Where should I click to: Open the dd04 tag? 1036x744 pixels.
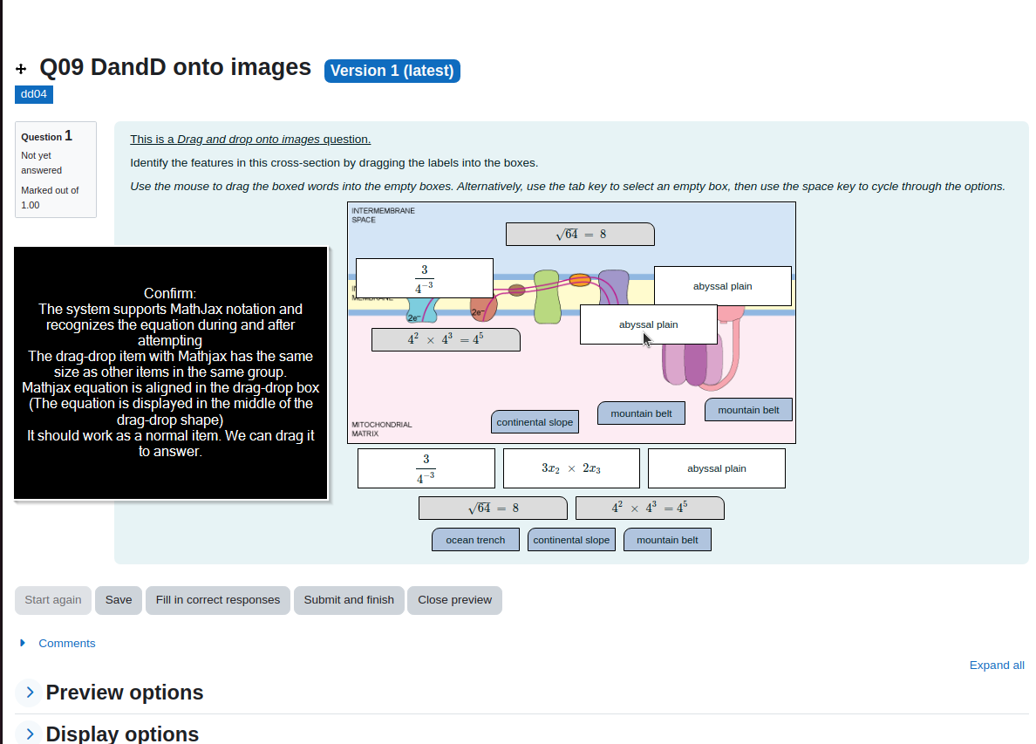coord(34,94)
